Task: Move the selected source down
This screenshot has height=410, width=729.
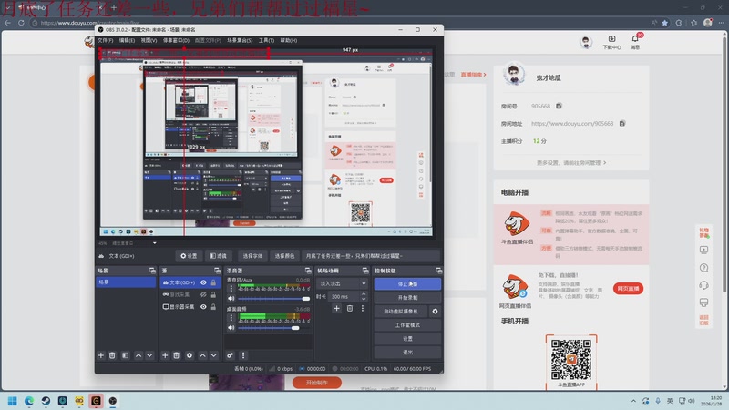Action: pos(213,355)
